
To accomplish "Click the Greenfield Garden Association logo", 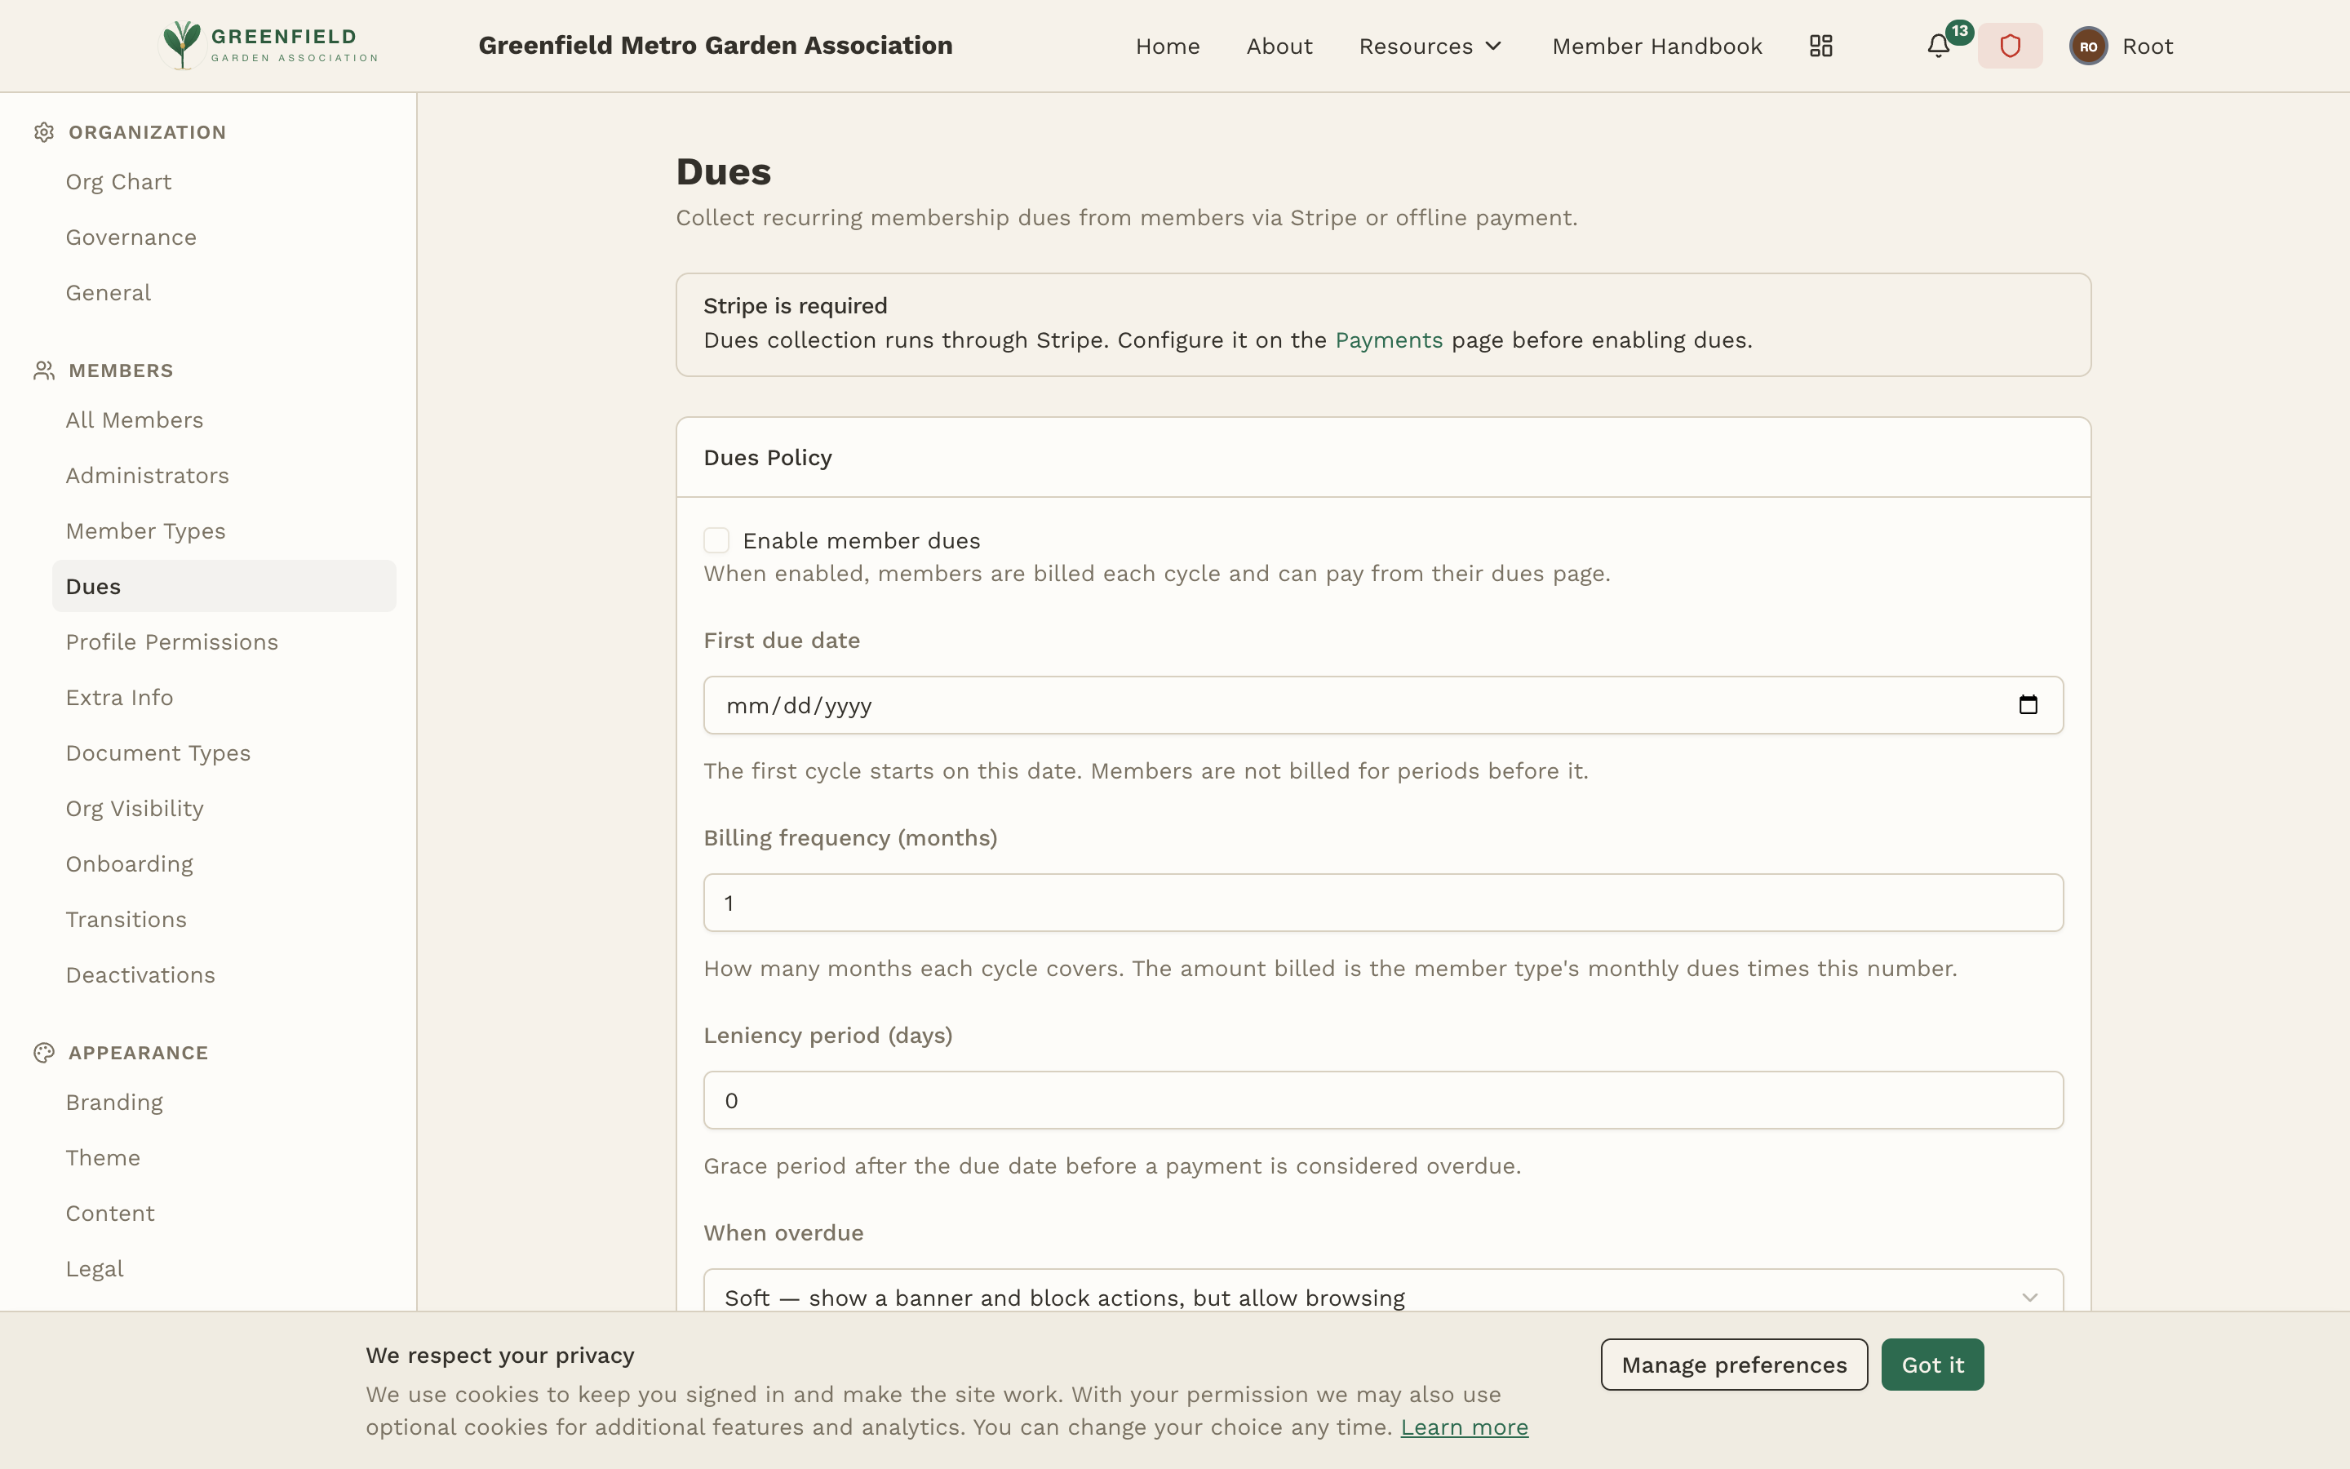I will tap(269, 46).
